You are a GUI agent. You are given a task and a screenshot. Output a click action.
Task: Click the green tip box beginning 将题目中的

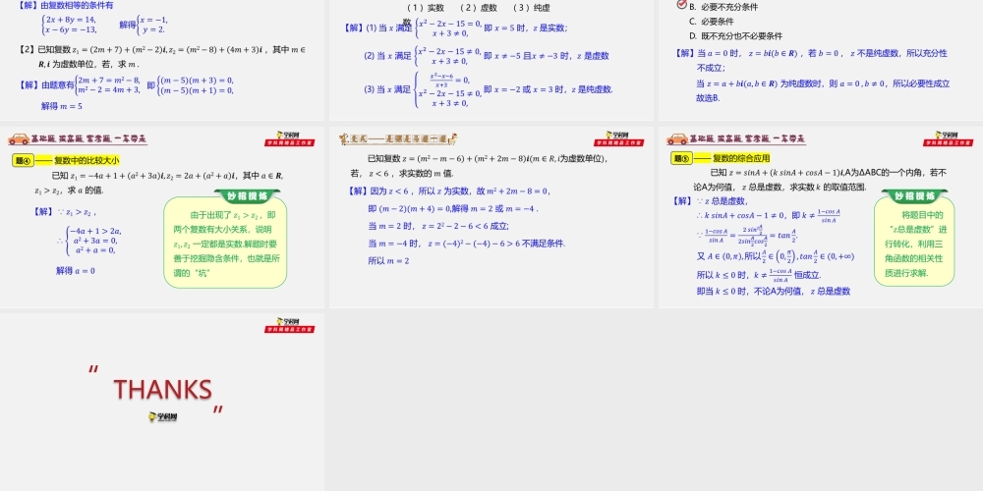pyautogui.click(x=914, y=242)
